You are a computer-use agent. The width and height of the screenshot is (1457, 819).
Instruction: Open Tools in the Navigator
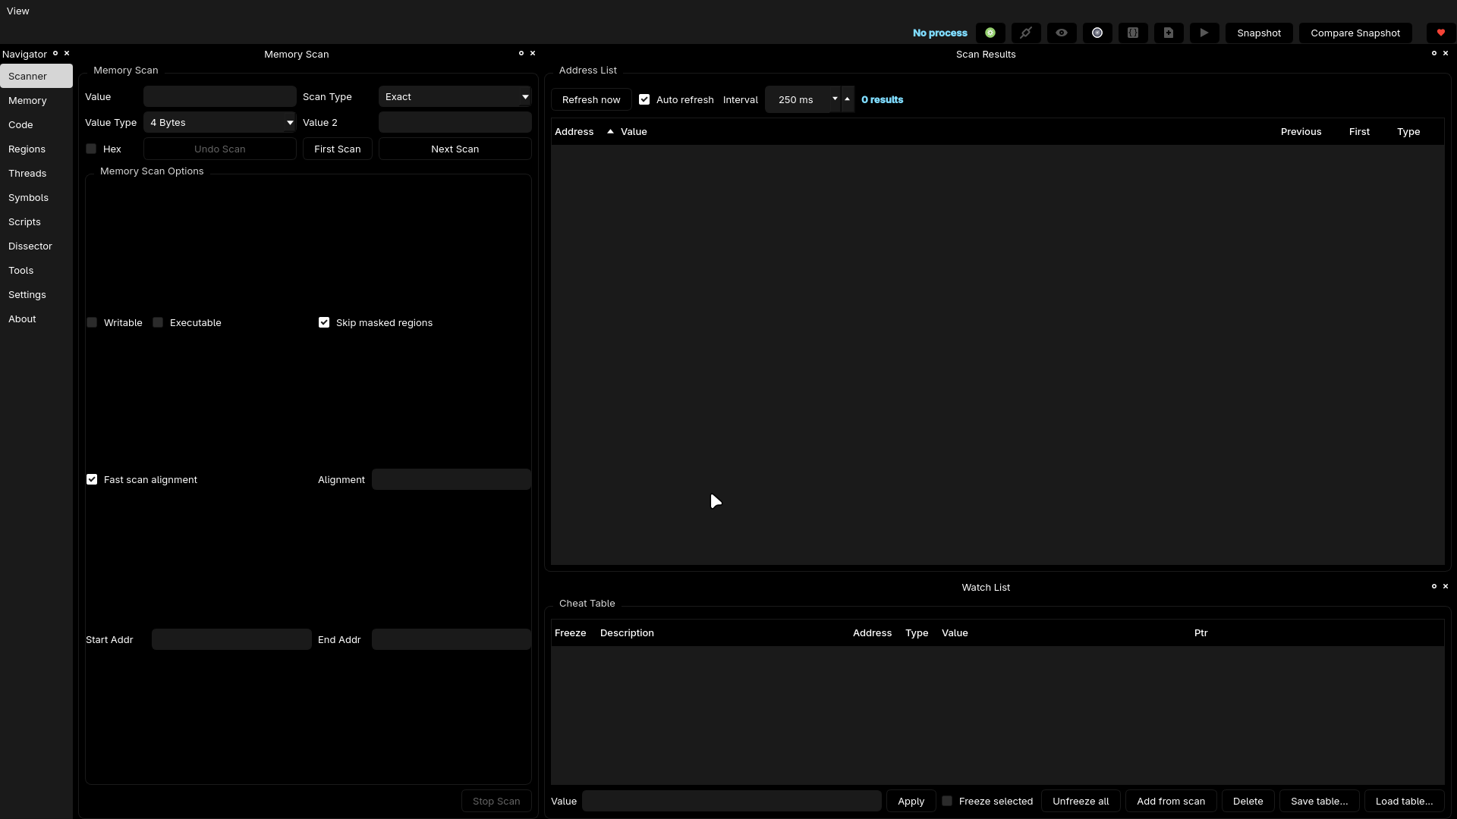point(36,270)
